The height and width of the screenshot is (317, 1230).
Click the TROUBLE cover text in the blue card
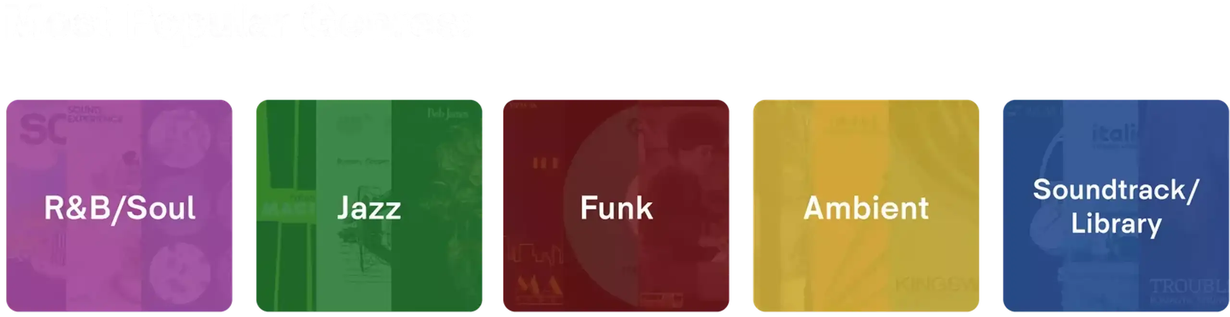click(1189, 286)
